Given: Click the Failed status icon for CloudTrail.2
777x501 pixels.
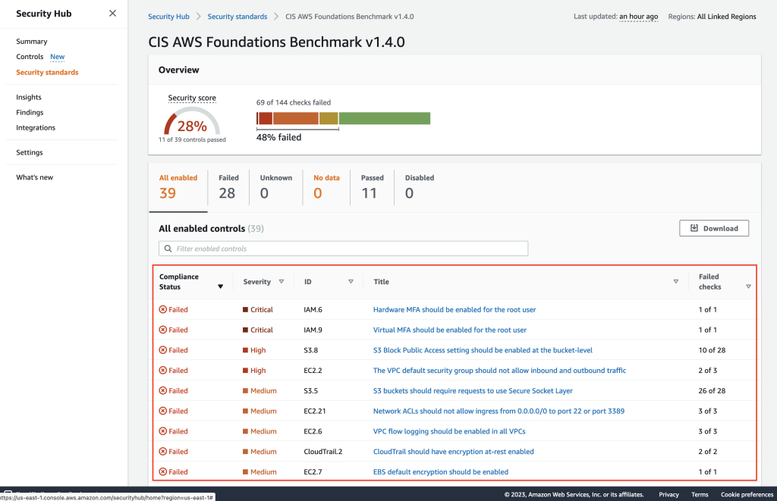Looking at the screenshot, I should [x=162, y=452].
